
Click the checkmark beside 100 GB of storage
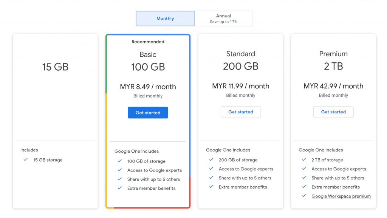coord(120,161)
